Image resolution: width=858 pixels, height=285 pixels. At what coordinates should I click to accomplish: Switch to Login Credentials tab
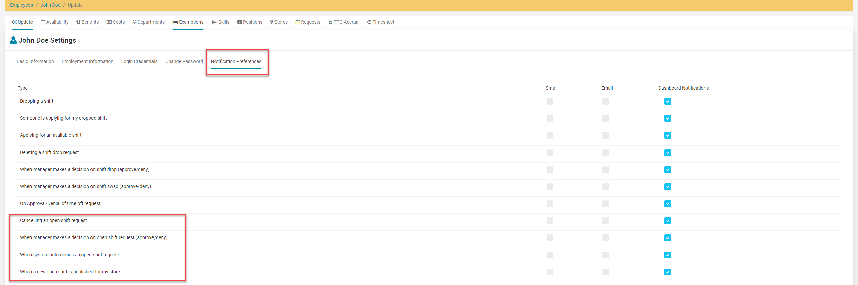139,61
